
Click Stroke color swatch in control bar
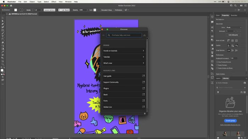[21, 10]
